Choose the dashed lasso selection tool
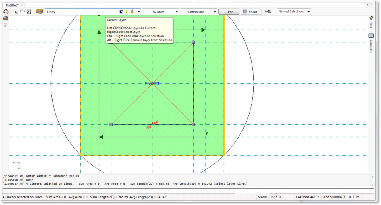This screenshot has height=205, width=381. click(22, 12)
